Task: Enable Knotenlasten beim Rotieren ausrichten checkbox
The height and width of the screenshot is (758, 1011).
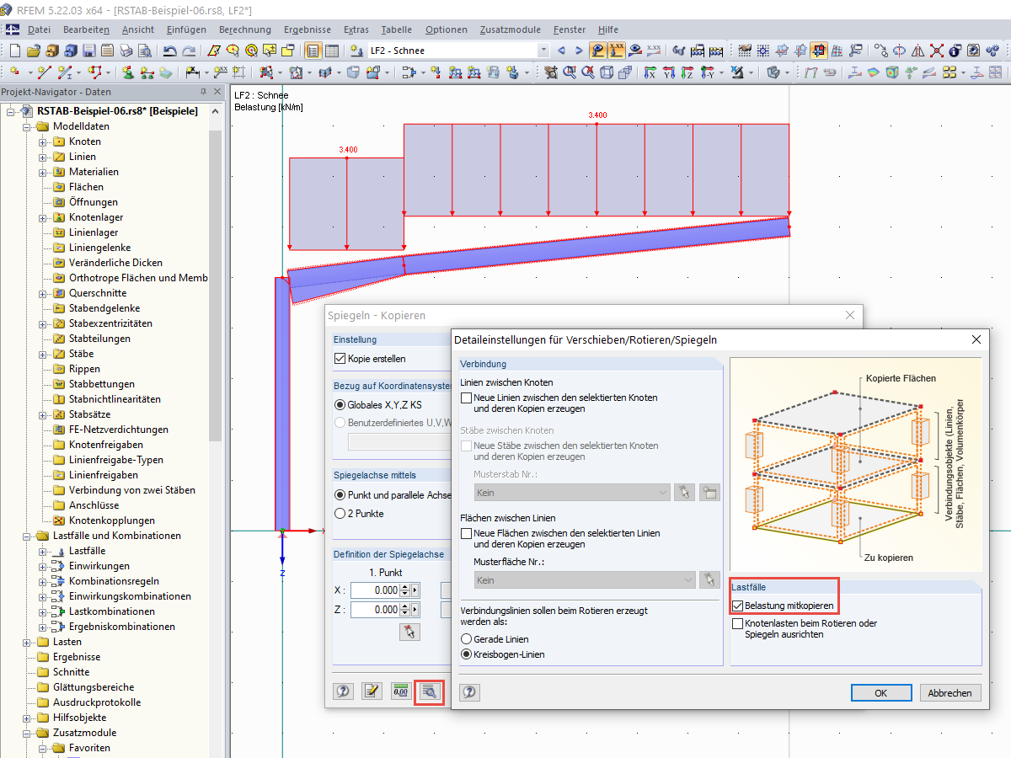Action: [738, 624]
